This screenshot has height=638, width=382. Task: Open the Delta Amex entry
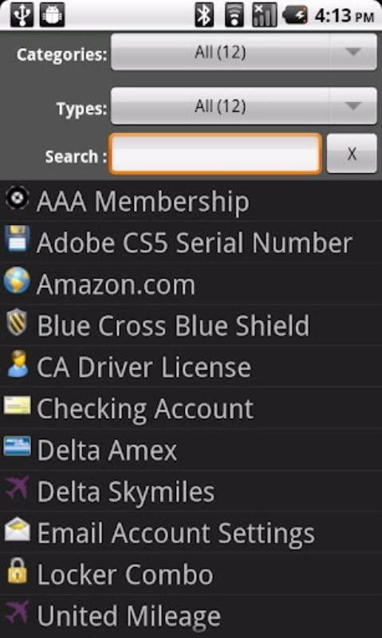[191, 450]
